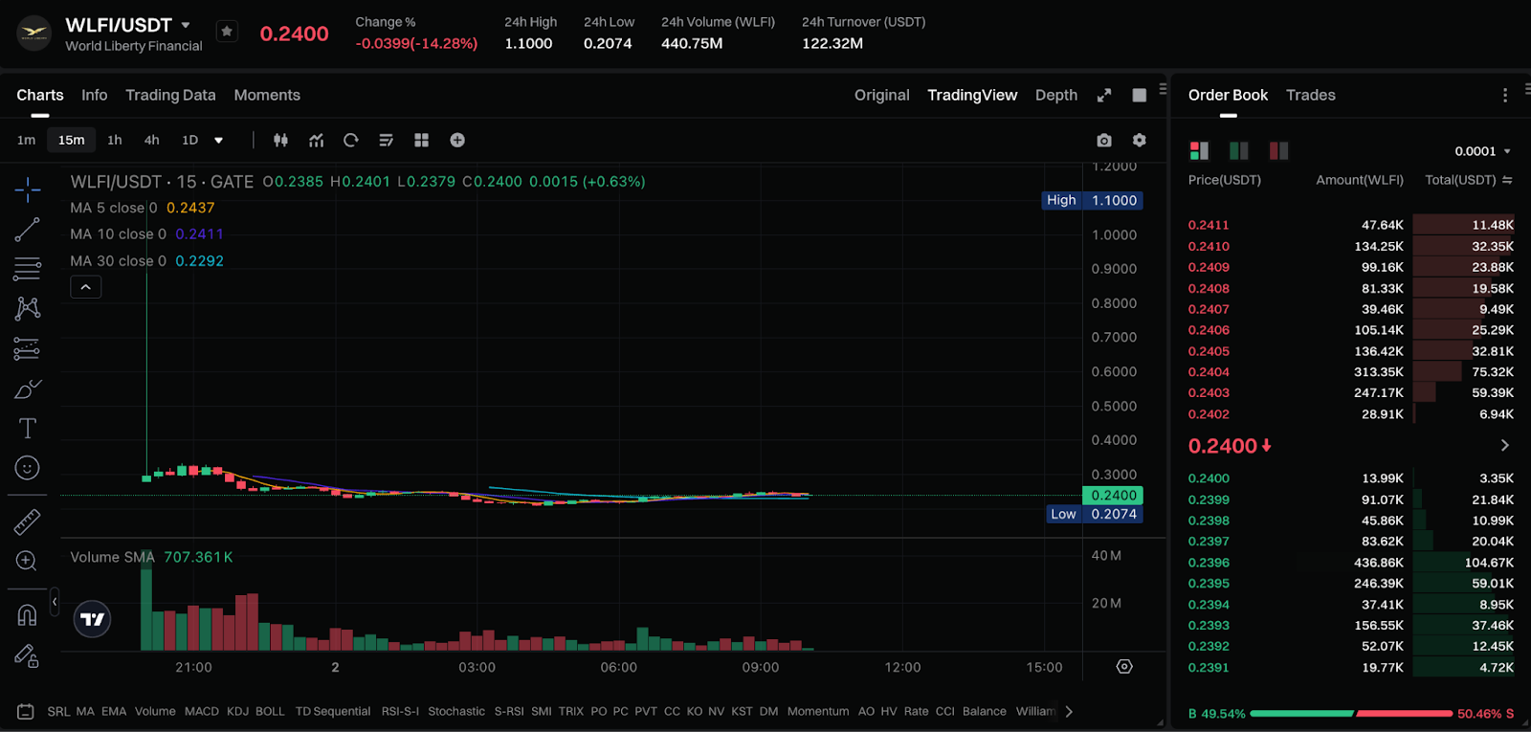
Task: Select the 0.2404 ask price row
Action: click(x=1350, y=372)
